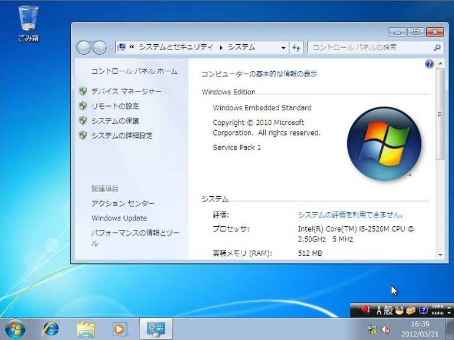454x340 pixels.
Task: Click the minimize dash on the language bar
Action: [x=449, y=307]
